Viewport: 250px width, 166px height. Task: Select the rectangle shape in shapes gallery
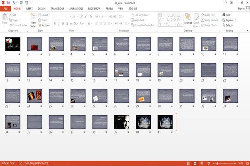click(x=171, y=15)
